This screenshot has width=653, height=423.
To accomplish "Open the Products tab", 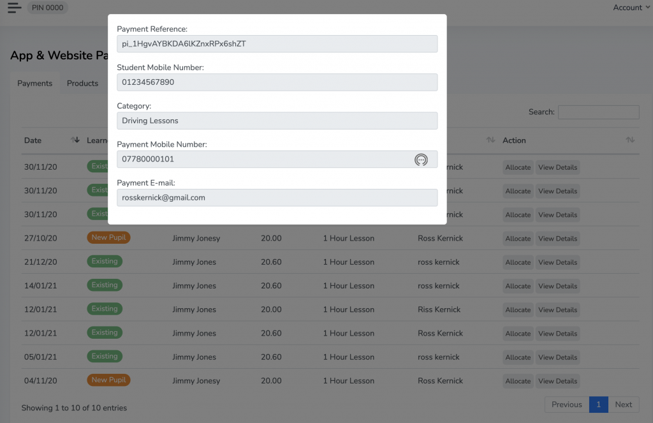I will [82, 84].
